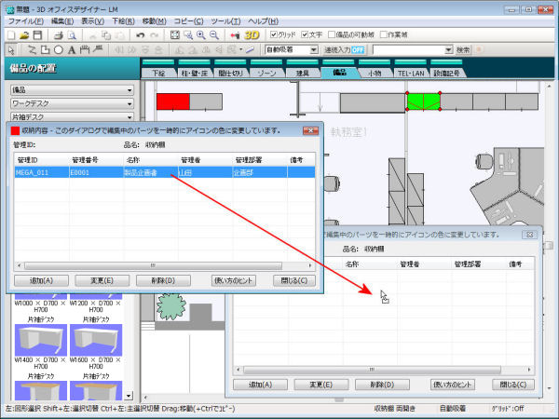Click the 3D view toolbar icon
The height and width of the screenshot is (419, 559).
[x=249, y=34]
